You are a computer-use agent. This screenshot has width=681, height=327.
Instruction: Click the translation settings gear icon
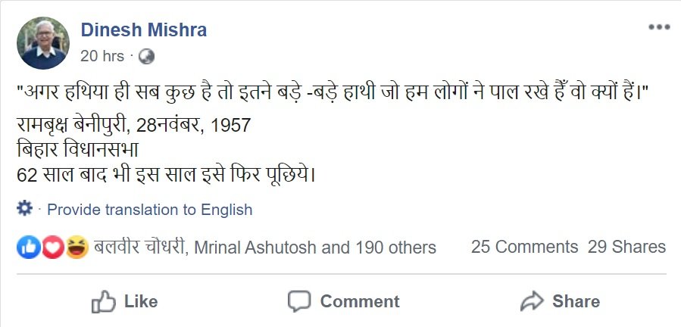pos(24,208)
